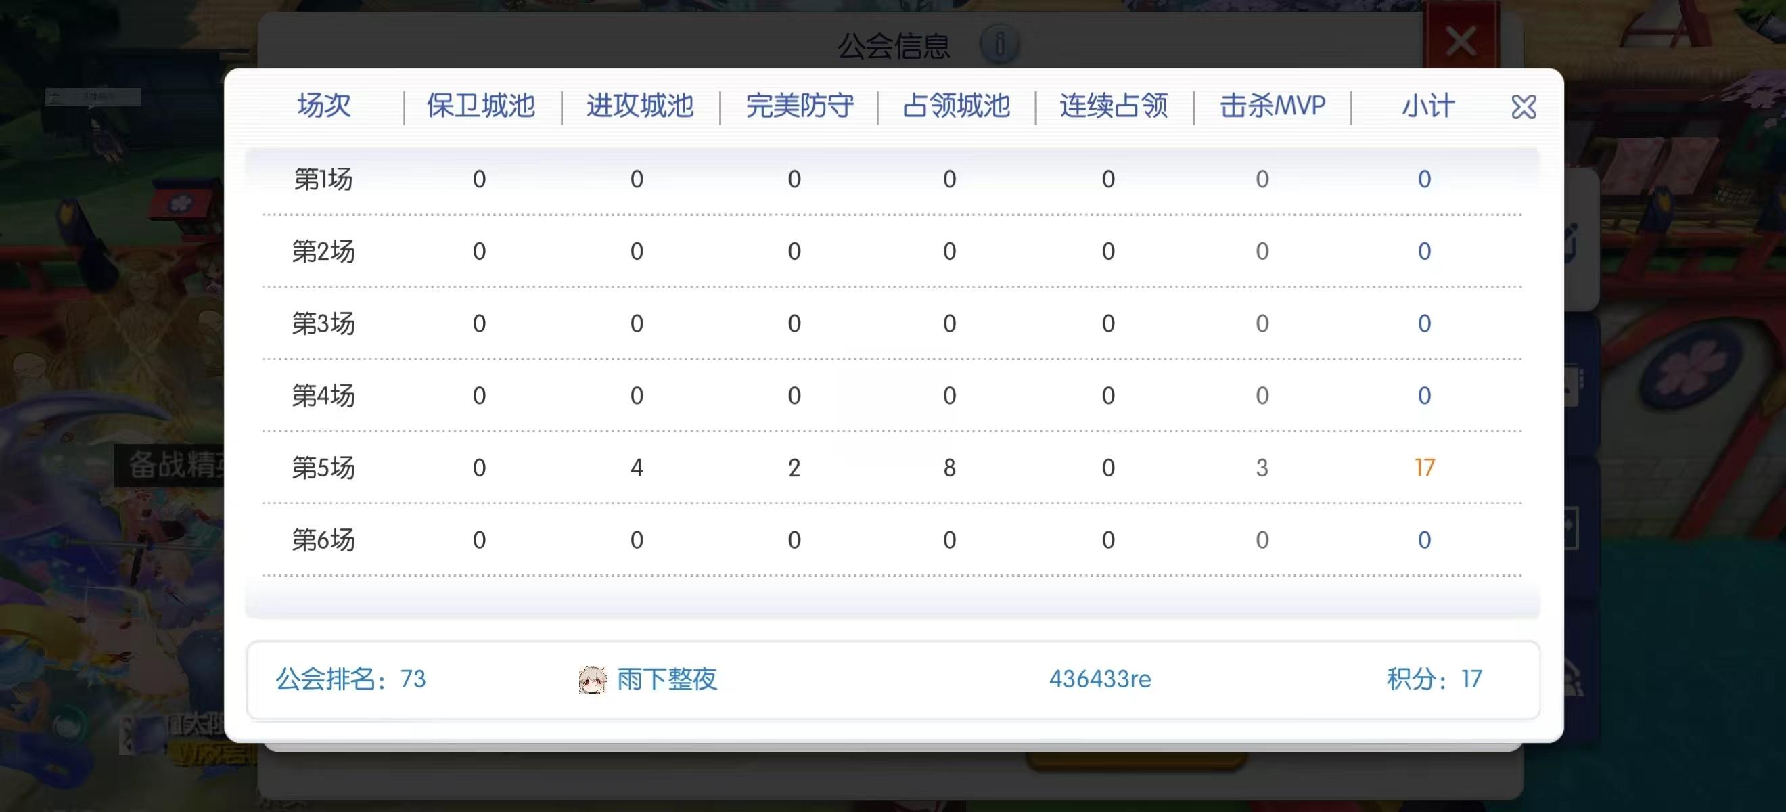
Task: Click the 公会排名: 73 text
Action: pyautogui.click(x=350, y=679)
